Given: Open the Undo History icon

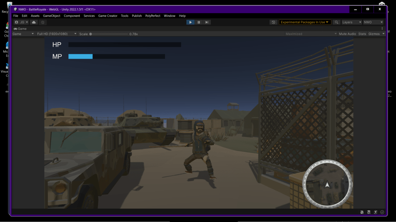Looking at the screenshot, I should tap(274, 22).
